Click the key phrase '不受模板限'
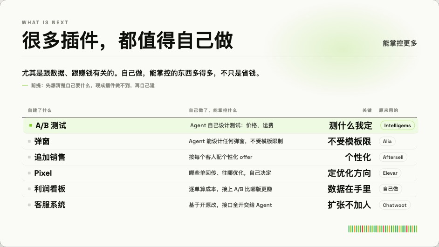This screenshot has height=247, width=439. pyautogui.click(x=350, y=141)
